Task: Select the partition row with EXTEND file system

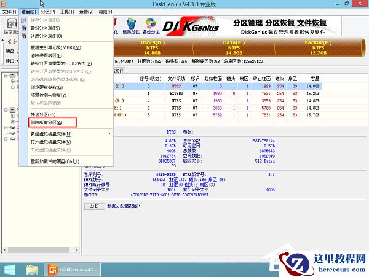Action: coord(218,94)
